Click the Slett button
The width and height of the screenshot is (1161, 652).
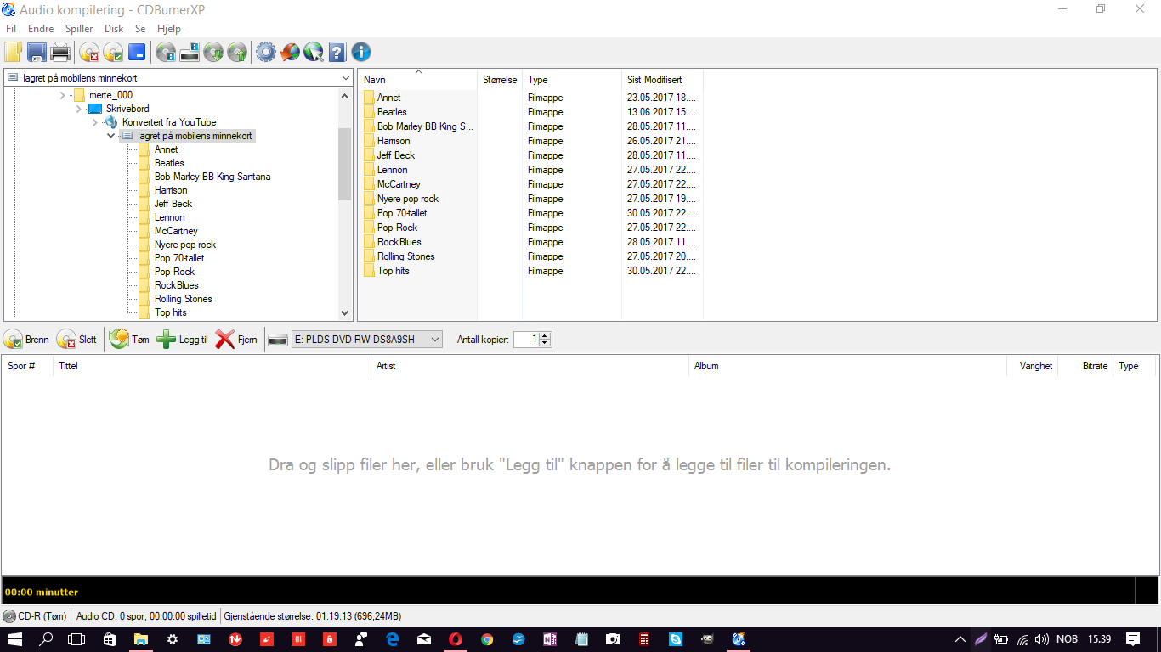coord(76,340)
